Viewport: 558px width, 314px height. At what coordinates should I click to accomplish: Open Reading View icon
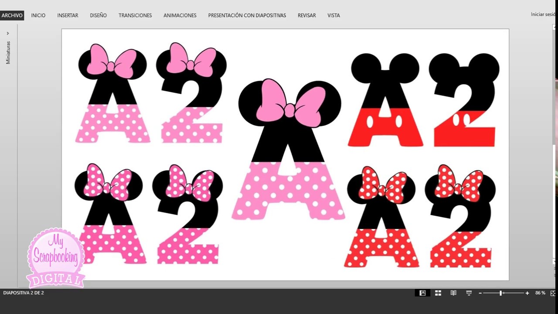click(x=453, y=293)
